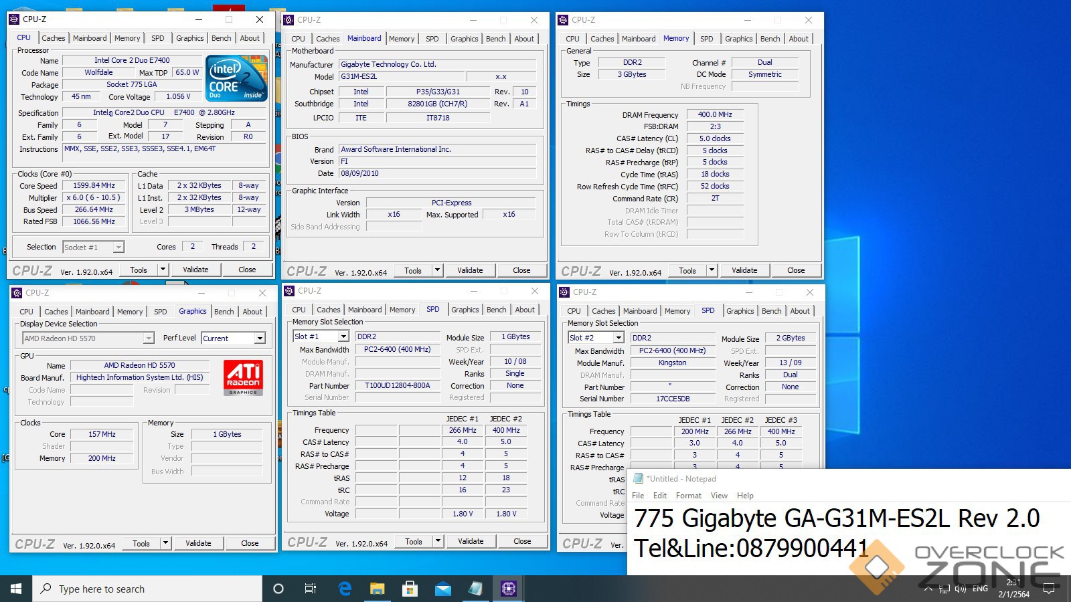Open Microsoft Store from taskbar
Screen dimensions: 1071x602
click(x=410, y=589)
